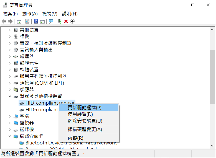Expand the 處理器 category

point(10,56)
